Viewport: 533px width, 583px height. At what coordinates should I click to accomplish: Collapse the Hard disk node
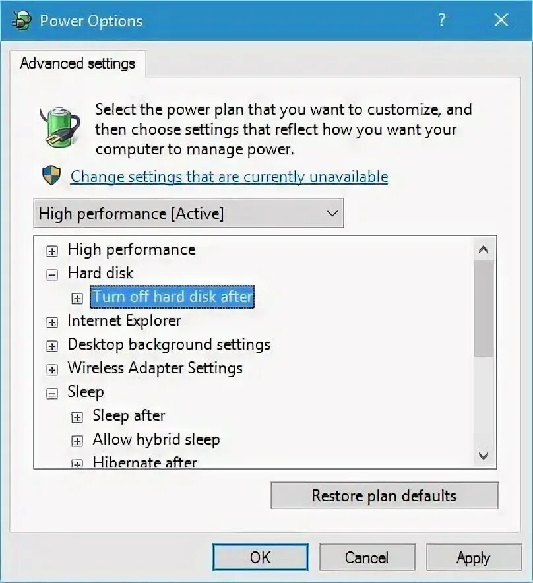[52, 275]
